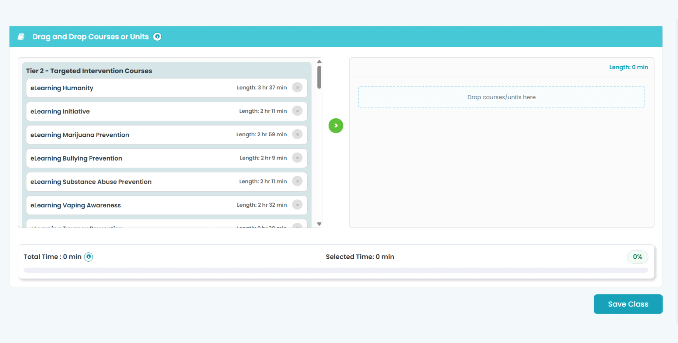Screen dimensions: 678x343
Task: Click the scroll down arrow of course list
Action: pyautogui.click(x=319, y=224)
